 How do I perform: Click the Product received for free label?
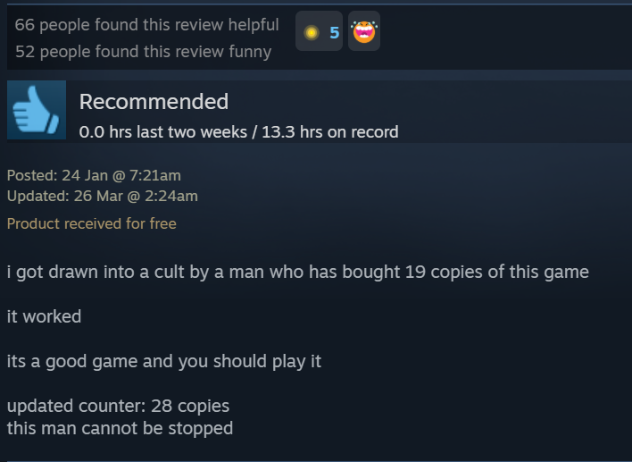pos(91,223)
